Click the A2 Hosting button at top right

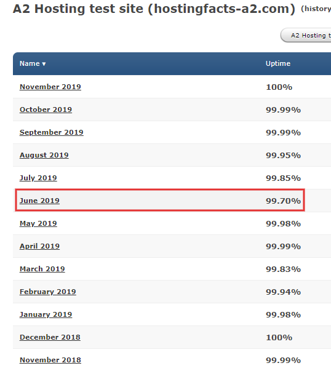(x=306, y=35)
